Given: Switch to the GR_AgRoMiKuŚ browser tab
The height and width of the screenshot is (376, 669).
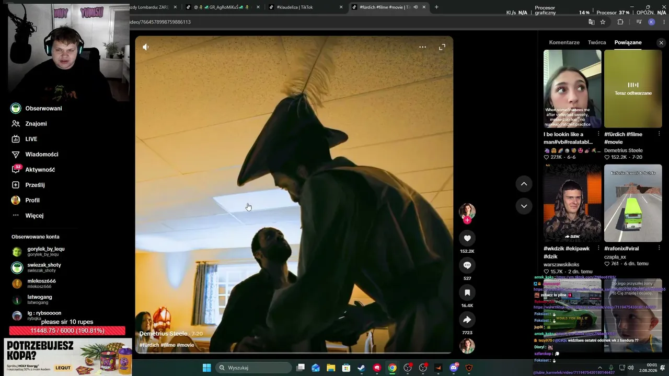Looking at the screenshot, I should [222, 7].
